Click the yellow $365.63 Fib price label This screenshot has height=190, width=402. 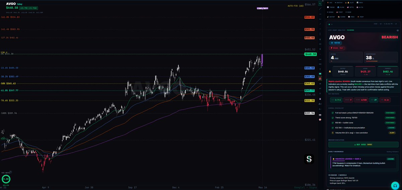click(x=309, y=83)
